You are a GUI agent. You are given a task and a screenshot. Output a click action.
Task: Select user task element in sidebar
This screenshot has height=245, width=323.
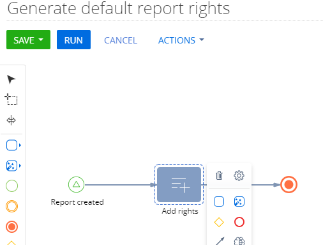coord(11,145)
